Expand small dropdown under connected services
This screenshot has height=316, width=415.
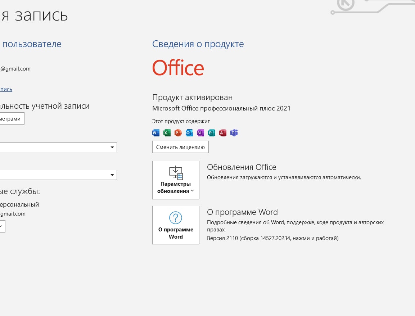(1, 226)
